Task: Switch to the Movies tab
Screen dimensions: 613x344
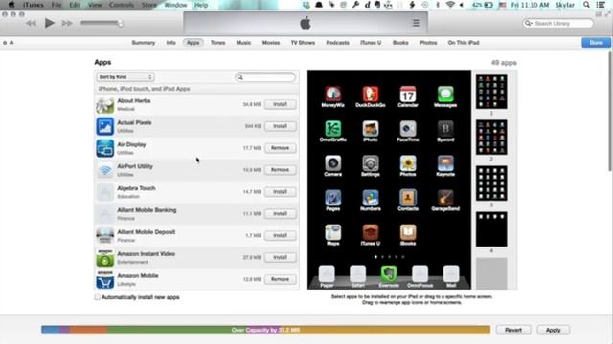Action: 271,43
